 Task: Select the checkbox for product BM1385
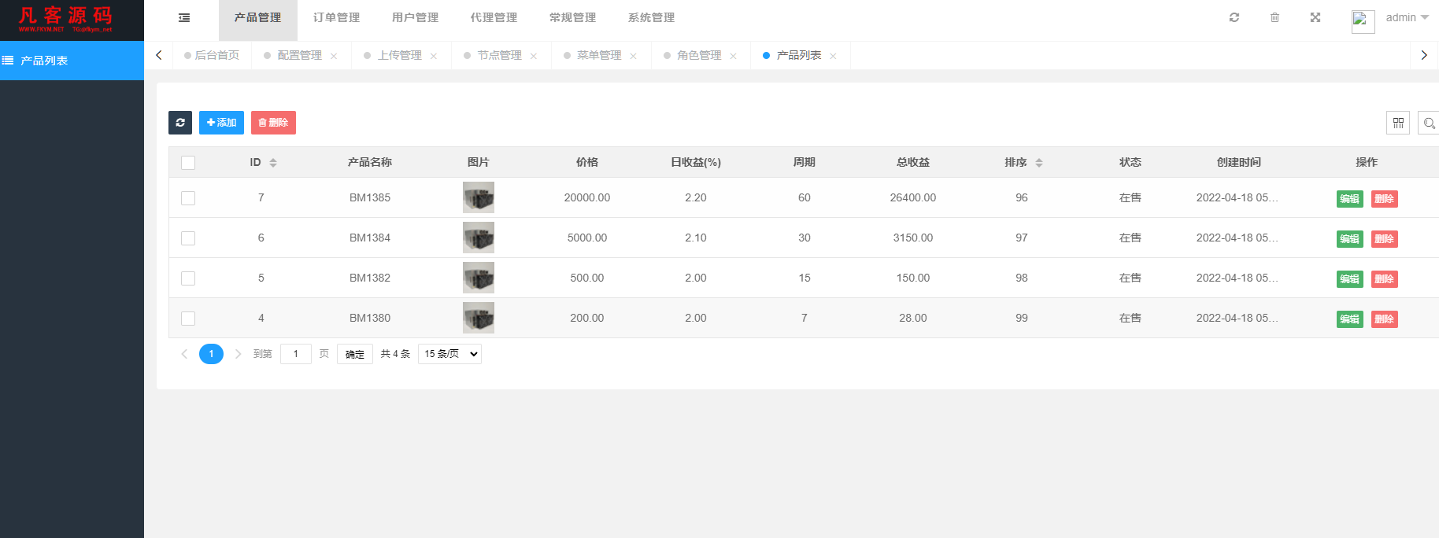[x=188, y=198]
